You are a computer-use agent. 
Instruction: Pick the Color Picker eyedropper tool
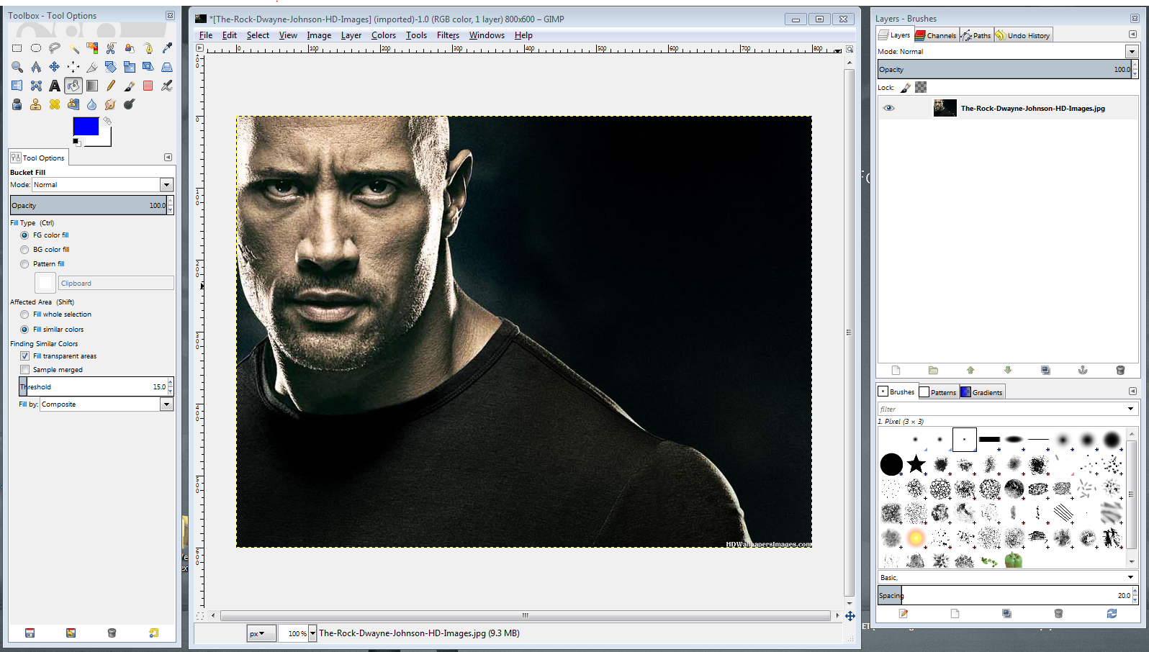(x=167, y=48)
